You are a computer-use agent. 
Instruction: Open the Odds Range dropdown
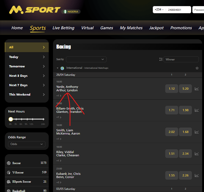27,144
